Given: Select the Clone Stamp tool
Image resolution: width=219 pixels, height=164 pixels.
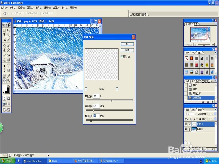Looking at the screenshot, I should point(4,50).
